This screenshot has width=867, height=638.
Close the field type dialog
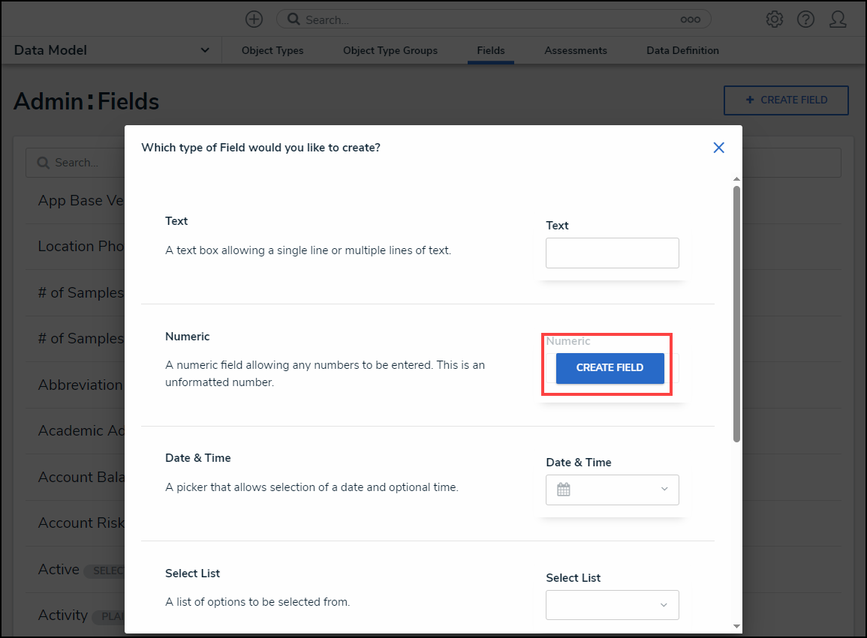point(718,148)
